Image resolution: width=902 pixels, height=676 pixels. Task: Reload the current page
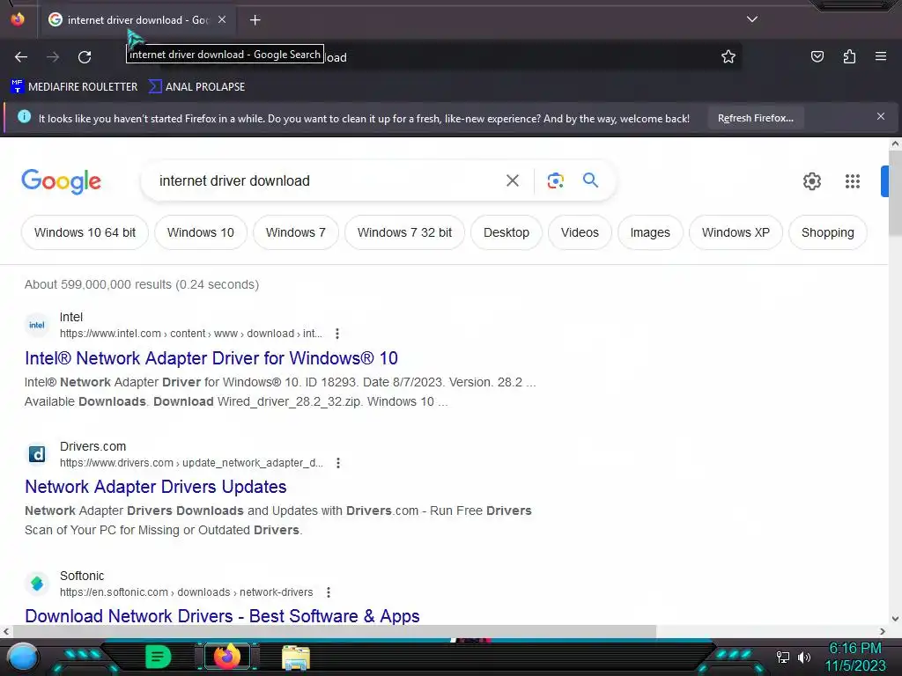tap(85, 57)
